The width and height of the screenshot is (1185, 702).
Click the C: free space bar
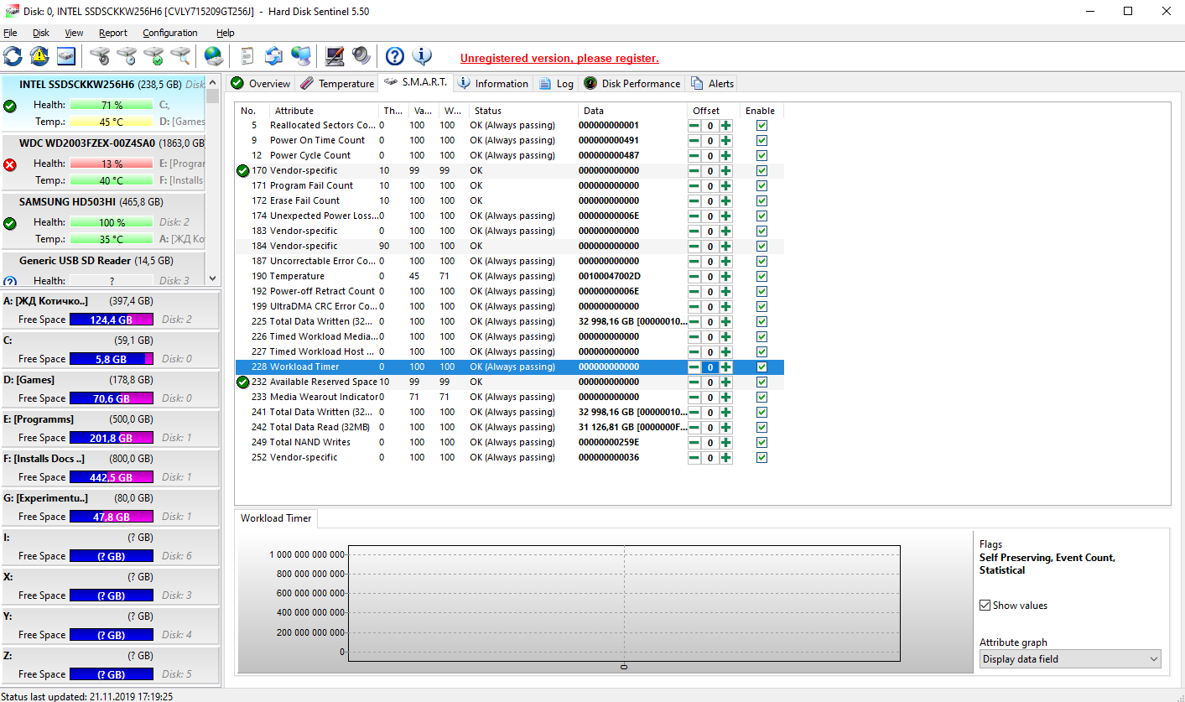coord(112,359)
